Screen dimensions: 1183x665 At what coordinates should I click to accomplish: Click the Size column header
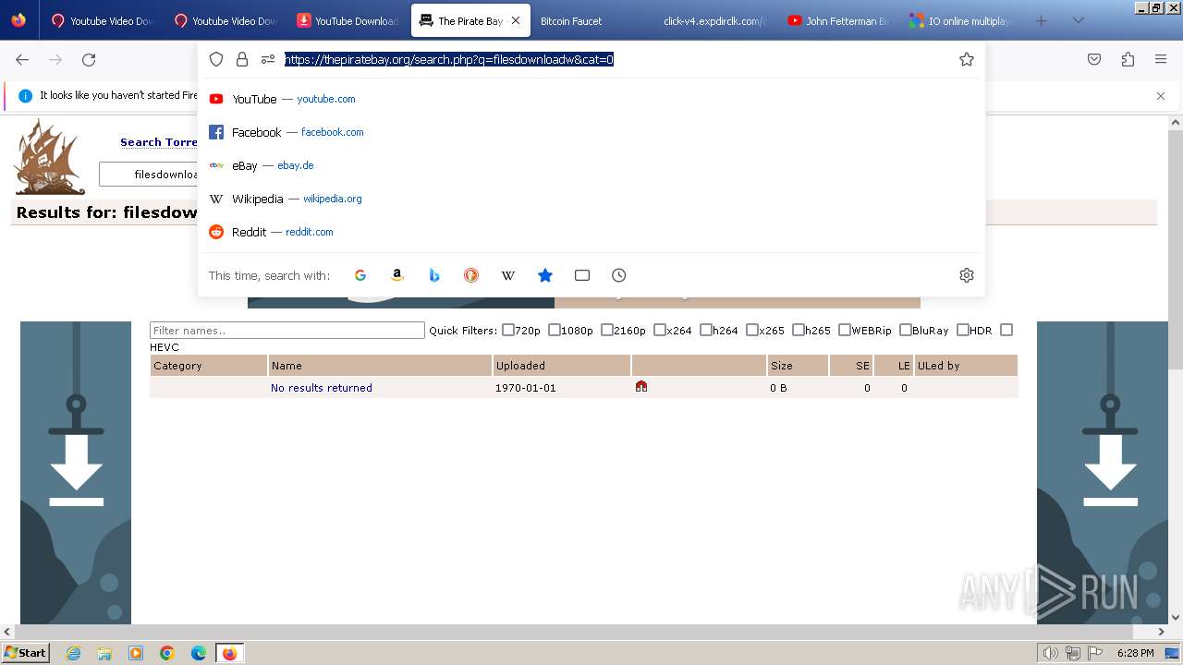coord(797,366)
